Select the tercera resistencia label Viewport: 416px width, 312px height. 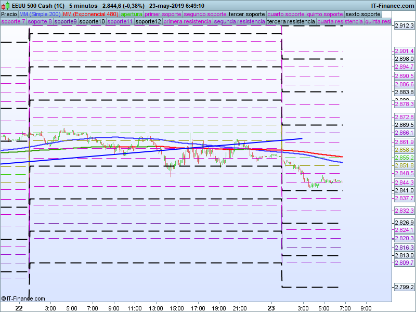click(x=290, y=22)
